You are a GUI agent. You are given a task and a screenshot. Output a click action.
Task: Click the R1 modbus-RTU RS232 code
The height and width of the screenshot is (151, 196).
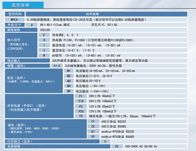[x=93, y=132]
